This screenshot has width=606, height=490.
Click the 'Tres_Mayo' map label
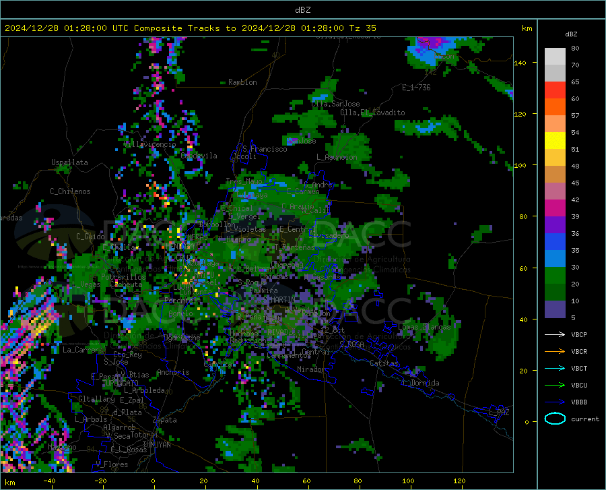coord(244,181)
